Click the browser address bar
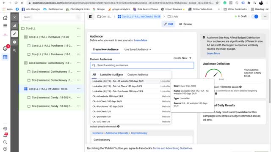Viewport: 271px width, 152px height. tap(123, 3)
